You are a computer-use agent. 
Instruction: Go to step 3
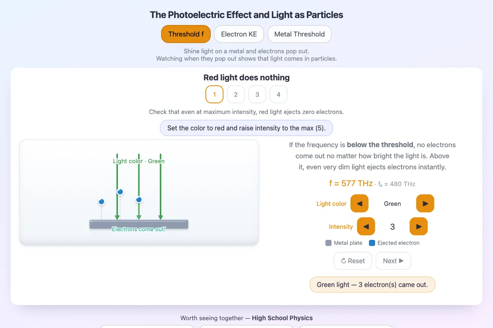pos(257,94)
